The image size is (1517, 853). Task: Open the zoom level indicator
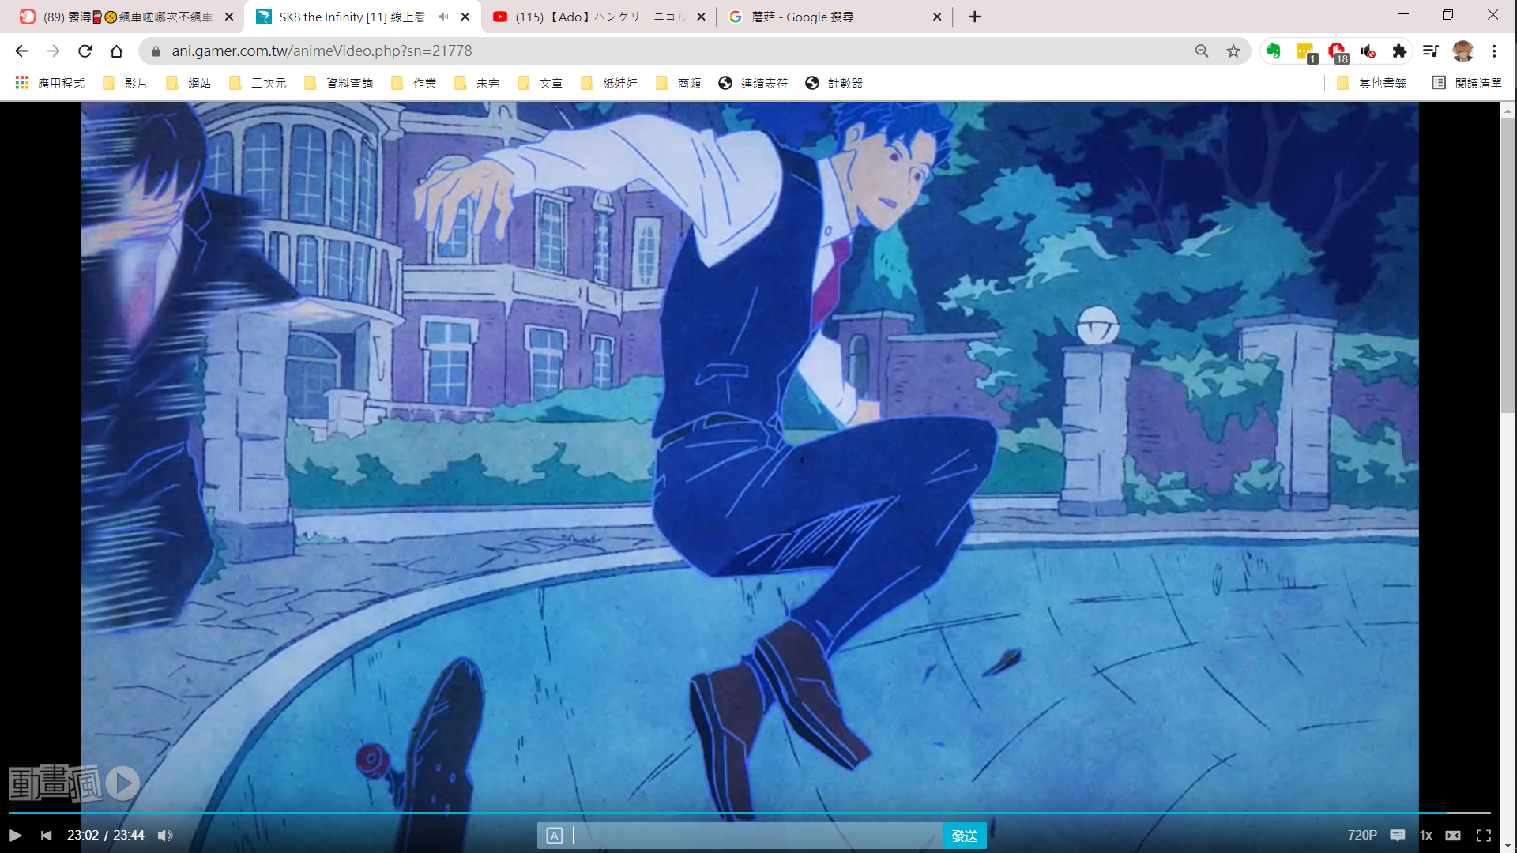(x=1202, y=51)
